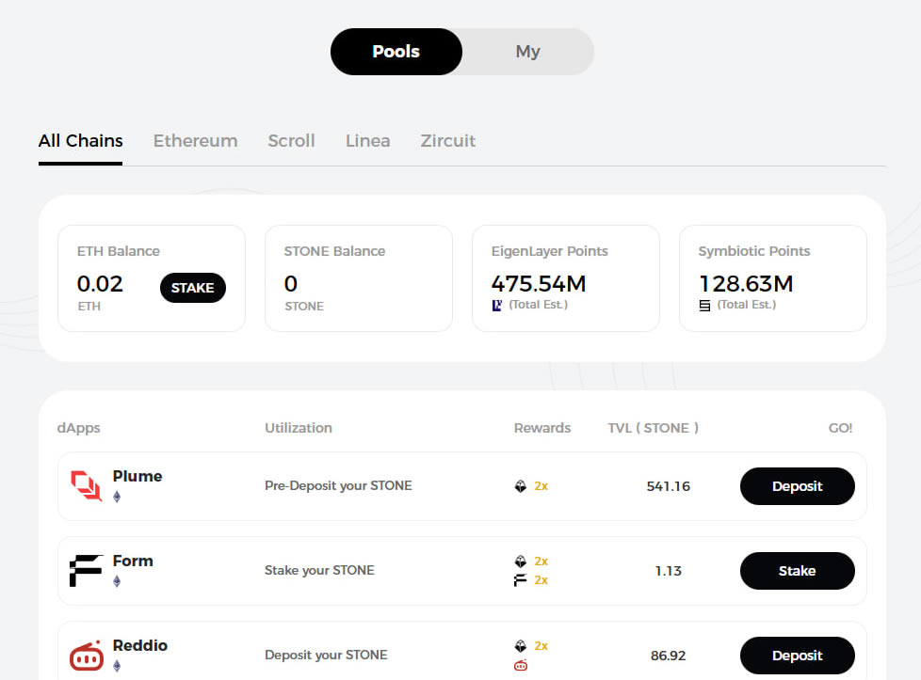This screenshot has height=680, width=921.
Task: Open the Zircuit chain tab
Action: coord(447,141)
